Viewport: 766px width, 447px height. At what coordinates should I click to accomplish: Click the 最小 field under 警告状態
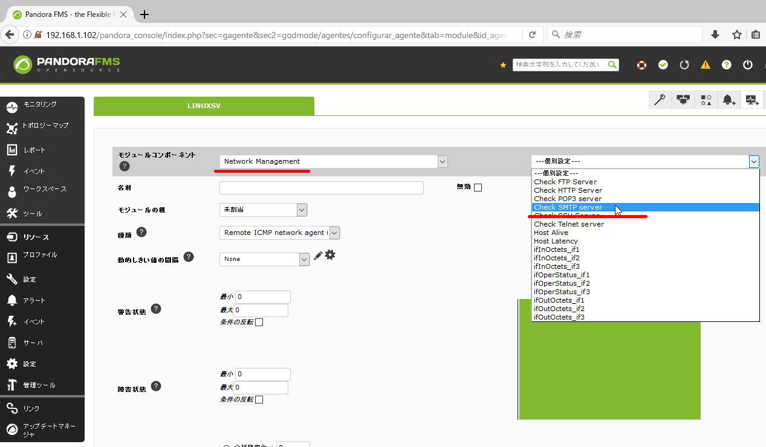(262, 297)
